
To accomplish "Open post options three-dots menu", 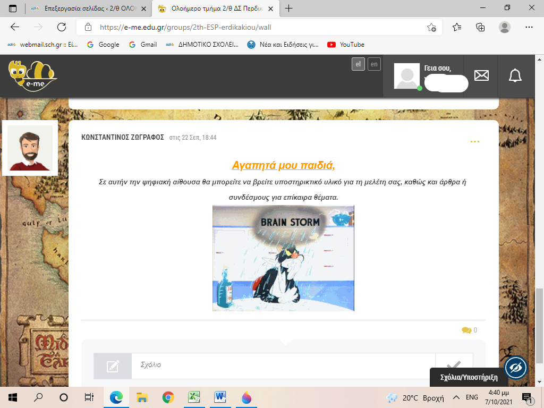I will pyautogui.click(x=475, y=141).
